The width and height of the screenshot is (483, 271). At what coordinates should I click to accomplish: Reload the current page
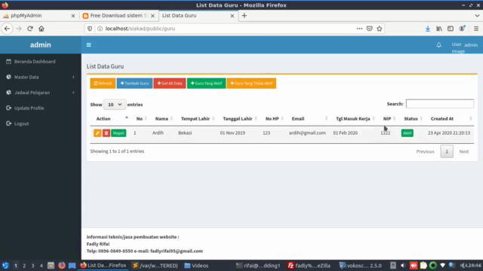30,29
